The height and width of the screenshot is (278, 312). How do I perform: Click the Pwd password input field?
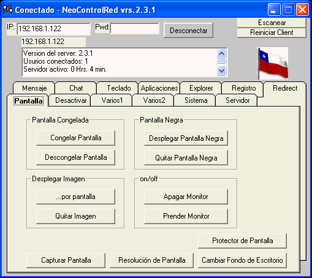[135, 29]
